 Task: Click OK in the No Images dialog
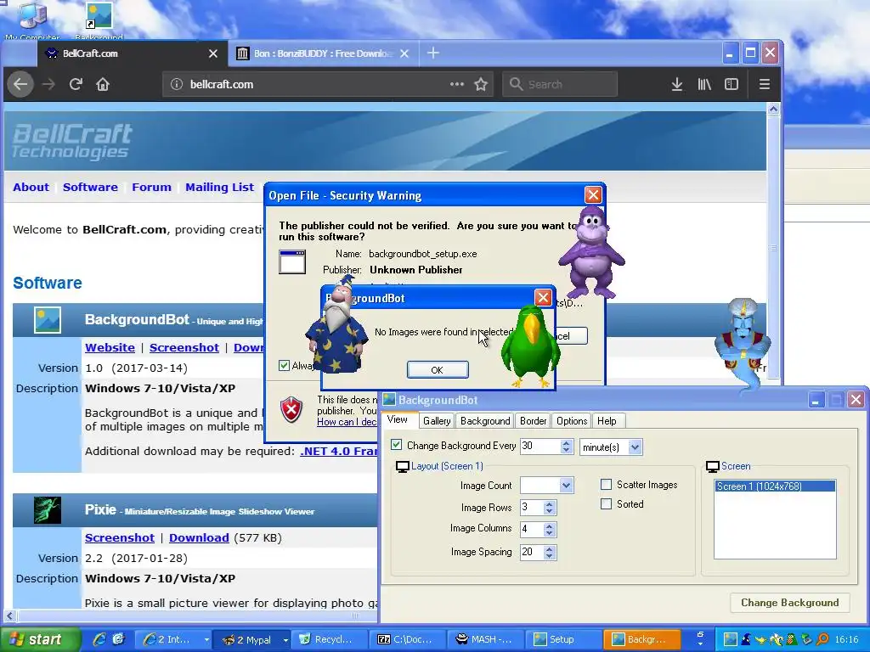click(438, 370)
